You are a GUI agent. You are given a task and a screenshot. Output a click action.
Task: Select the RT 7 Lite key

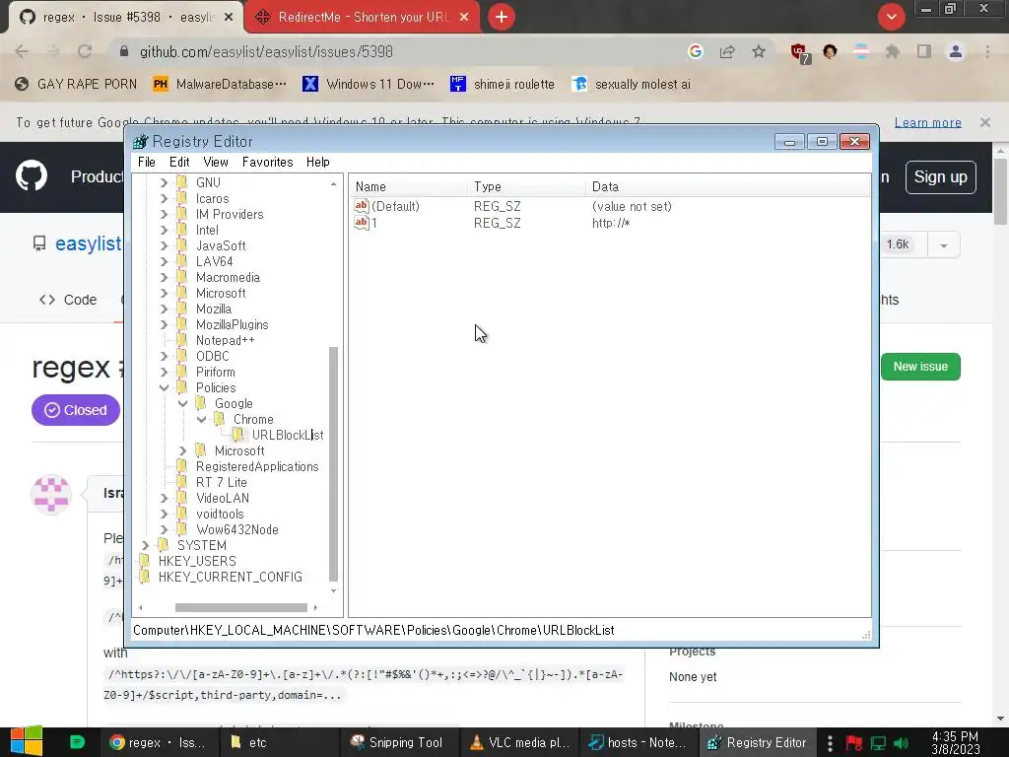pyautogui.click(x=222, y=482)
